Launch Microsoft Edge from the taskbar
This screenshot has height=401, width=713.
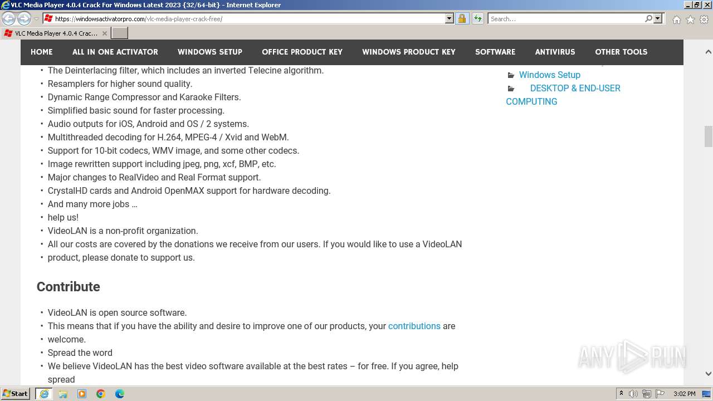(x=120, y=394)
